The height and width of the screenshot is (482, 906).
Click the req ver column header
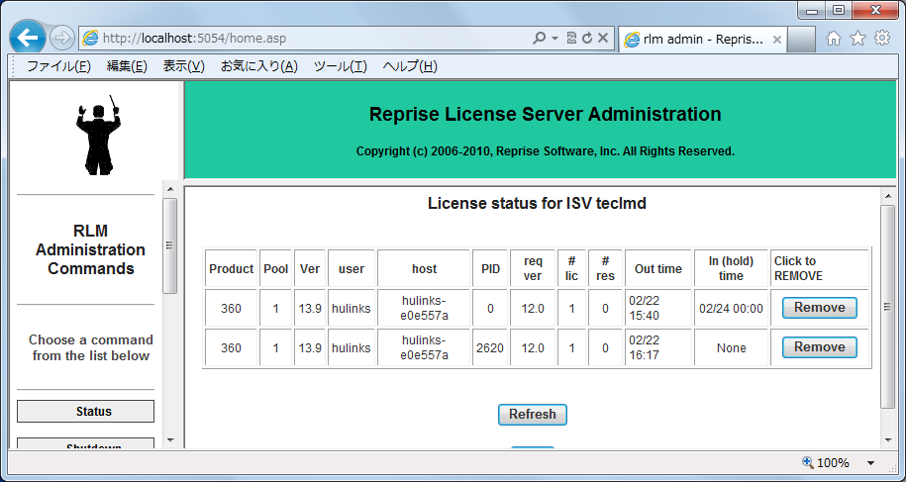(532, 269)
